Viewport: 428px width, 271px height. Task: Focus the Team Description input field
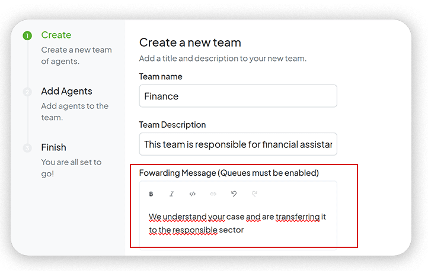click(x=238, y=144)
